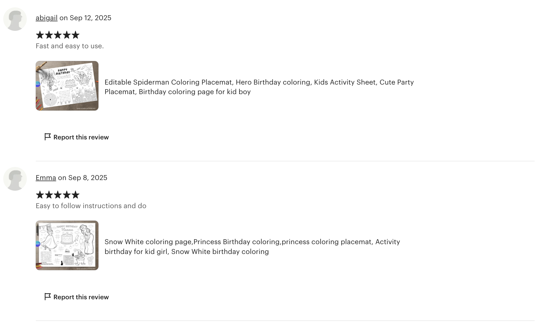Open the Snow White coloring page thumbnail
539x323 pixels.
[67, 245]
